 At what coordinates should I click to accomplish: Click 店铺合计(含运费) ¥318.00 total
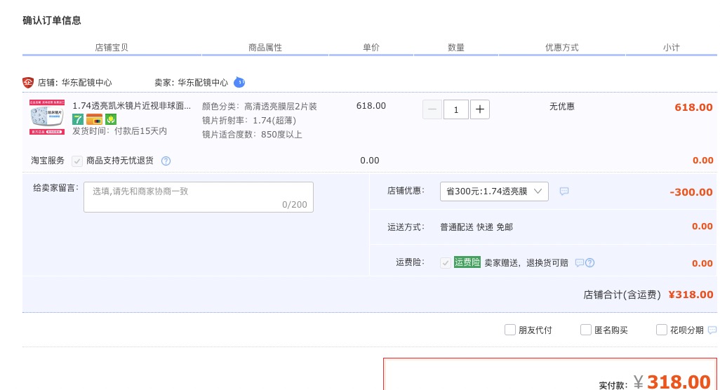click(648, 295)
